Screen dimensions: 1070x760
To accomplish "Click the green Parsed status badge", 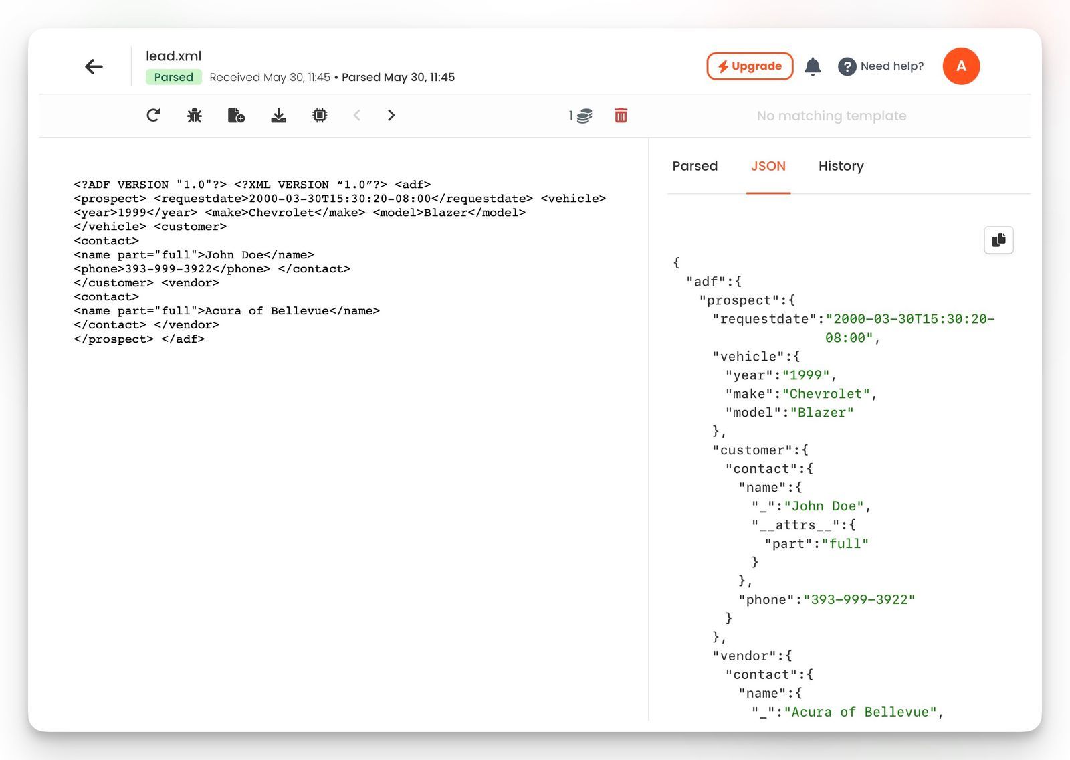I will tap(173, 77).
